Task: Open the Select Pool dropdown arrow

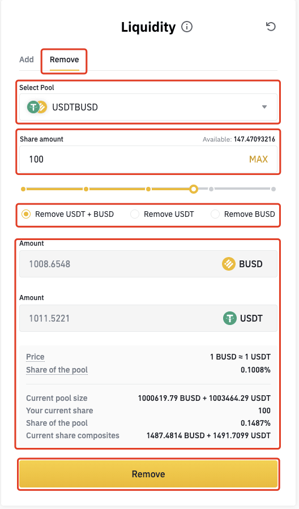Action: (264, 107)
